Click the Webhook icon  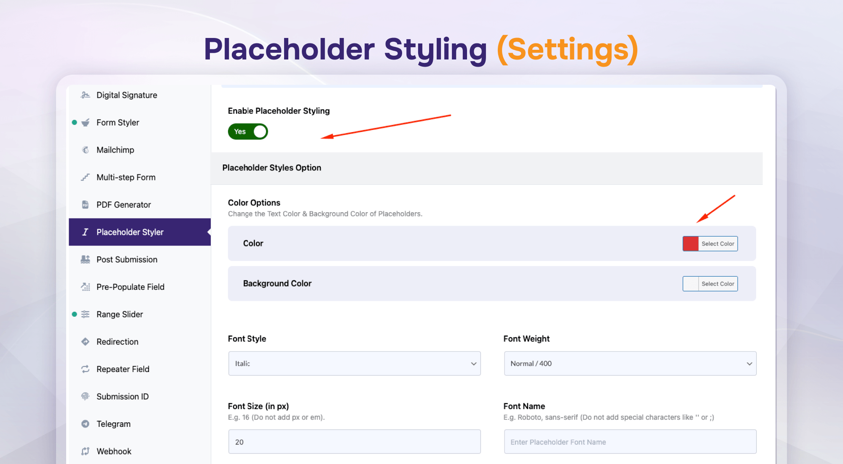click(85, 451)
